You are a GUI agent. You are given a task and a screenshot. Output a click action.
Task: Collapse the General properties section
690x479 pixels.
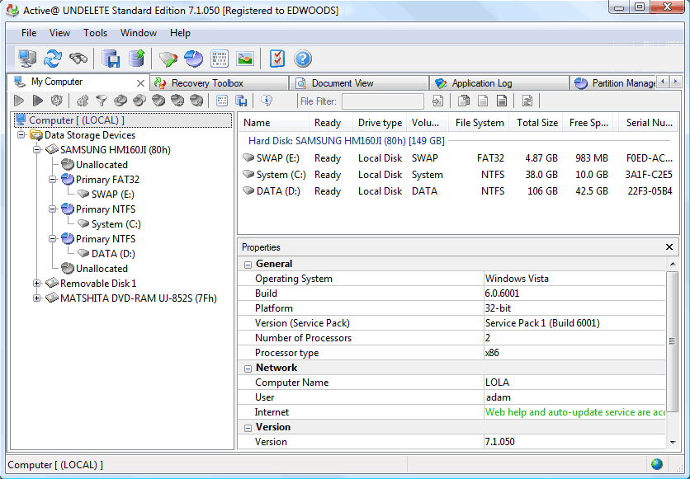[248, 265]
